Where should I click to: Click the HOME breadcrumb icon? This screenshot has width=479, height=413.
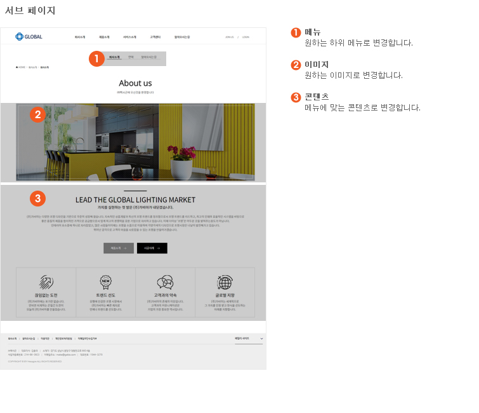[x=16, y=67]
